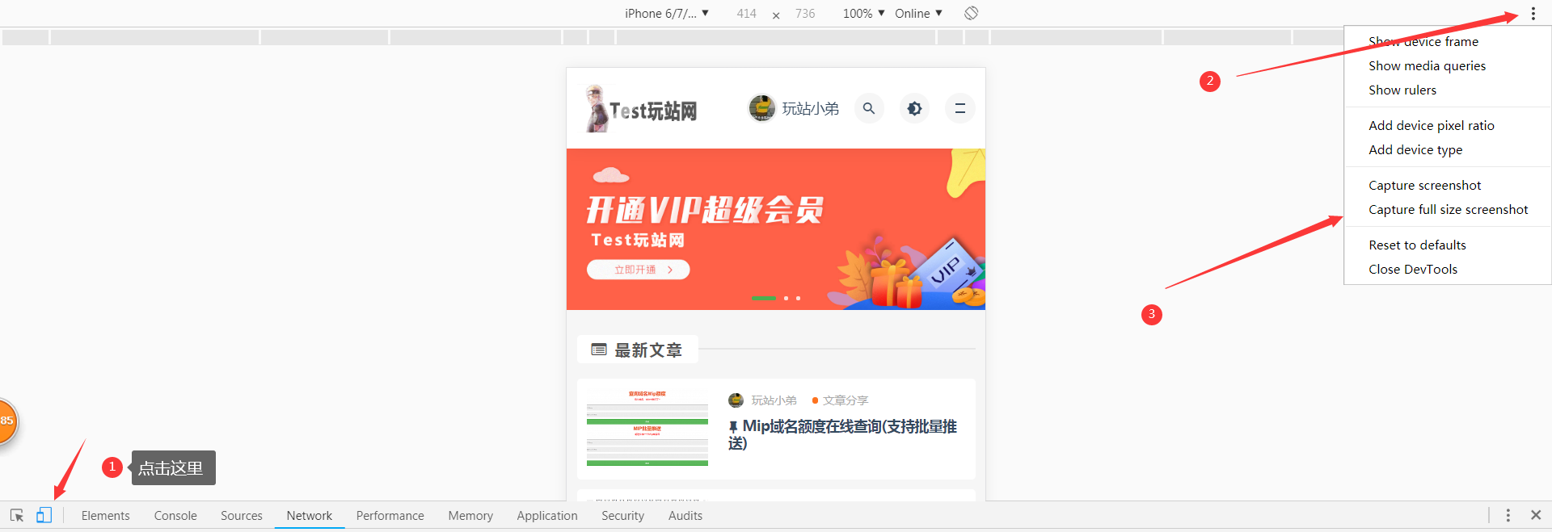Click the list icon beside 最新文章
Viewport: 1552px width, 532px height.
[599, 350]
